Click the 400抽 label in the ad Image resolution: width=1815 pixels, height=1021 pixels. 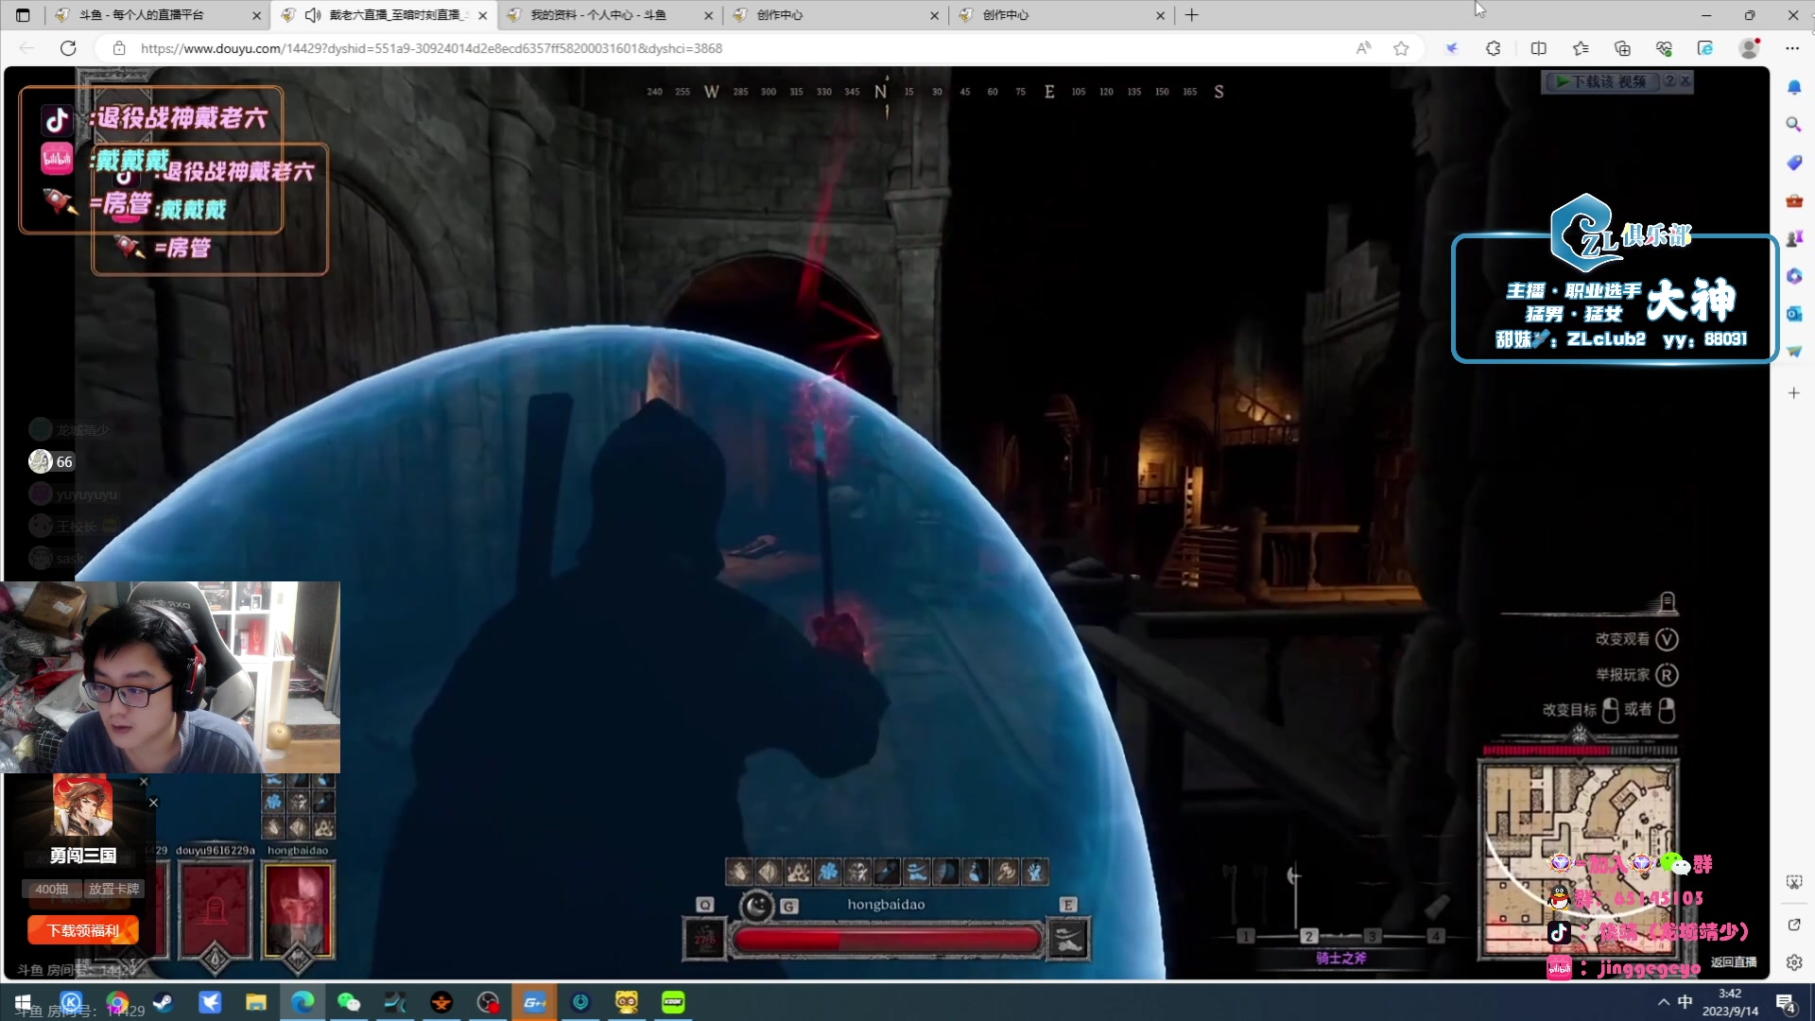51,889
